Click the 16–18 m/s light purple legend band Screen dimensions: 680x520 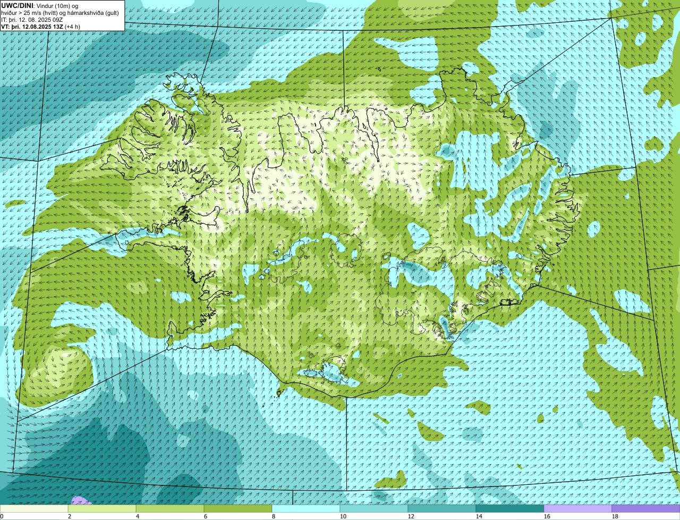coord(578,509)
